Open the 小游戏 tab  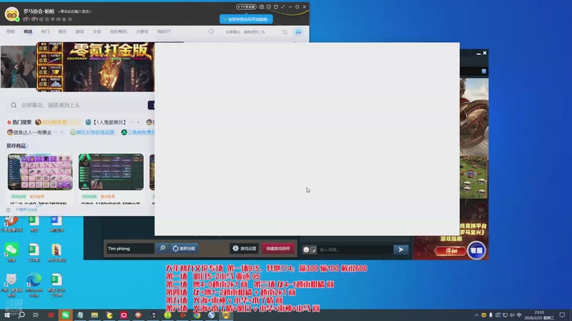[142, 31]
